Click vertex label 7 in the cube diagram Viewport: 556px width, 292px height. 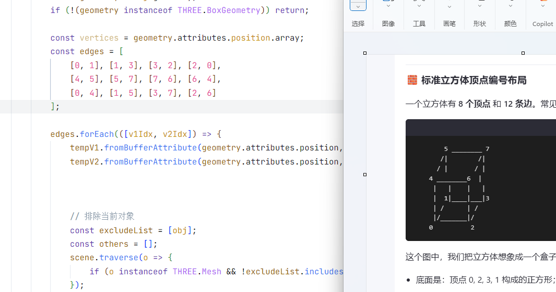tap(488, 149)
